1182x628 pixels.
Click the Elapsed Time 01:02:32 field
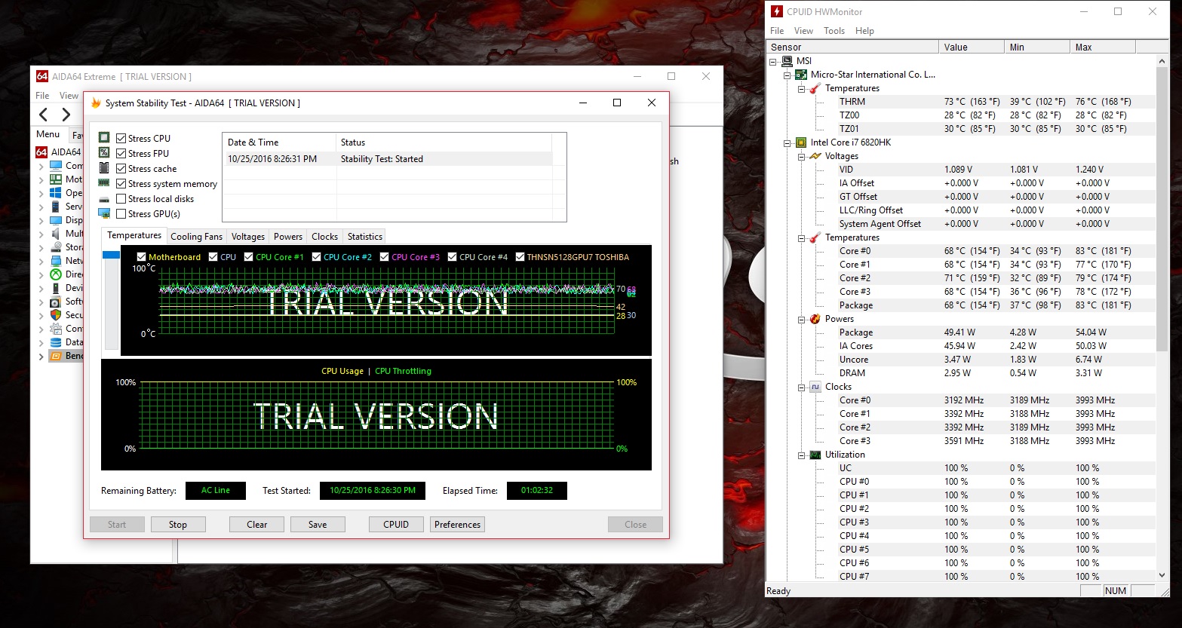pyautogui.click(x=537, y=491)
